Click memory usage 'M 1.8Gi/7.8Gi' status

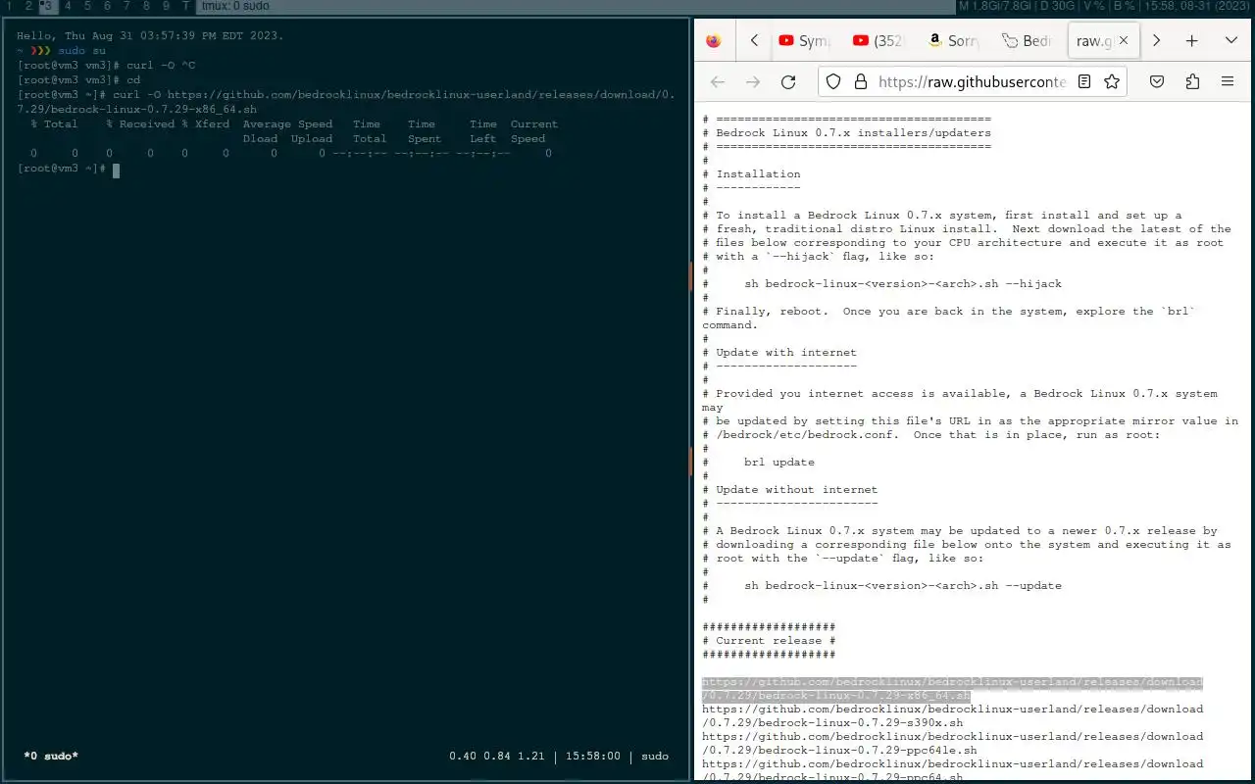[x=994, y=6]
